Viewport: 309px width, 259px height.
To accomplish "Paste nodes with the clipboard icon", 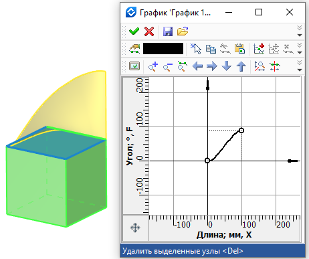I will click(240, 49).
